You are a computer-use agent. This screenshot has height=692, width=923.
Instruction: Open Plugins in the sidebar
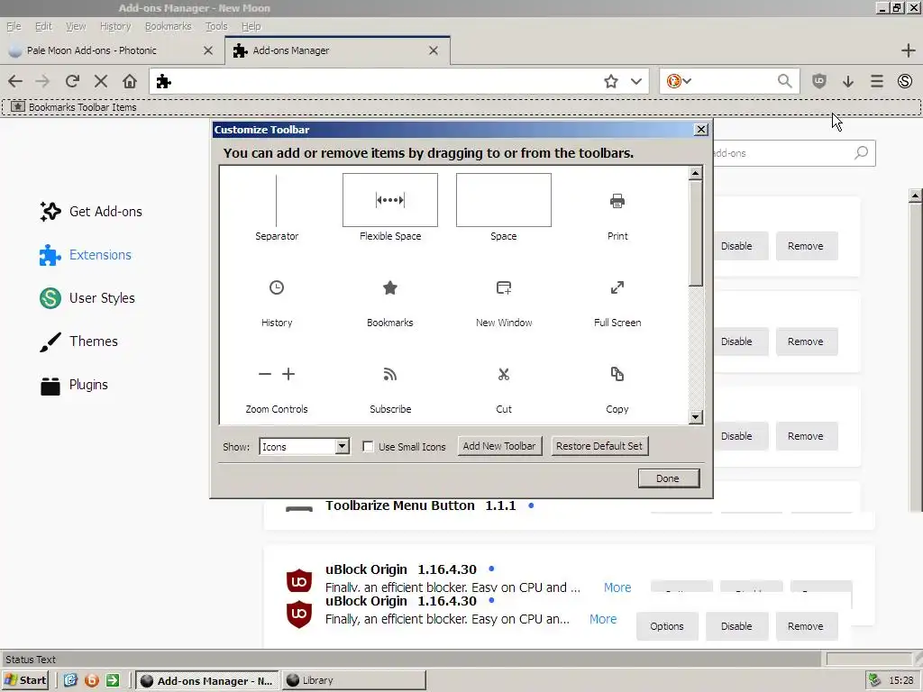click(74, 385)
